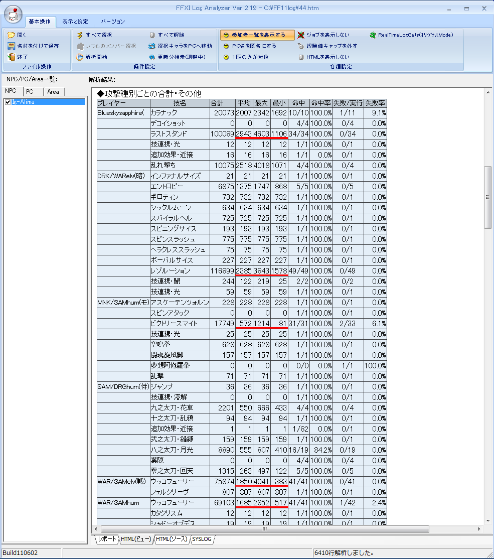Uncheck the Ig-Alima checkbox
The height and width of the screenshot is (559, 494).
pos(8,102)
